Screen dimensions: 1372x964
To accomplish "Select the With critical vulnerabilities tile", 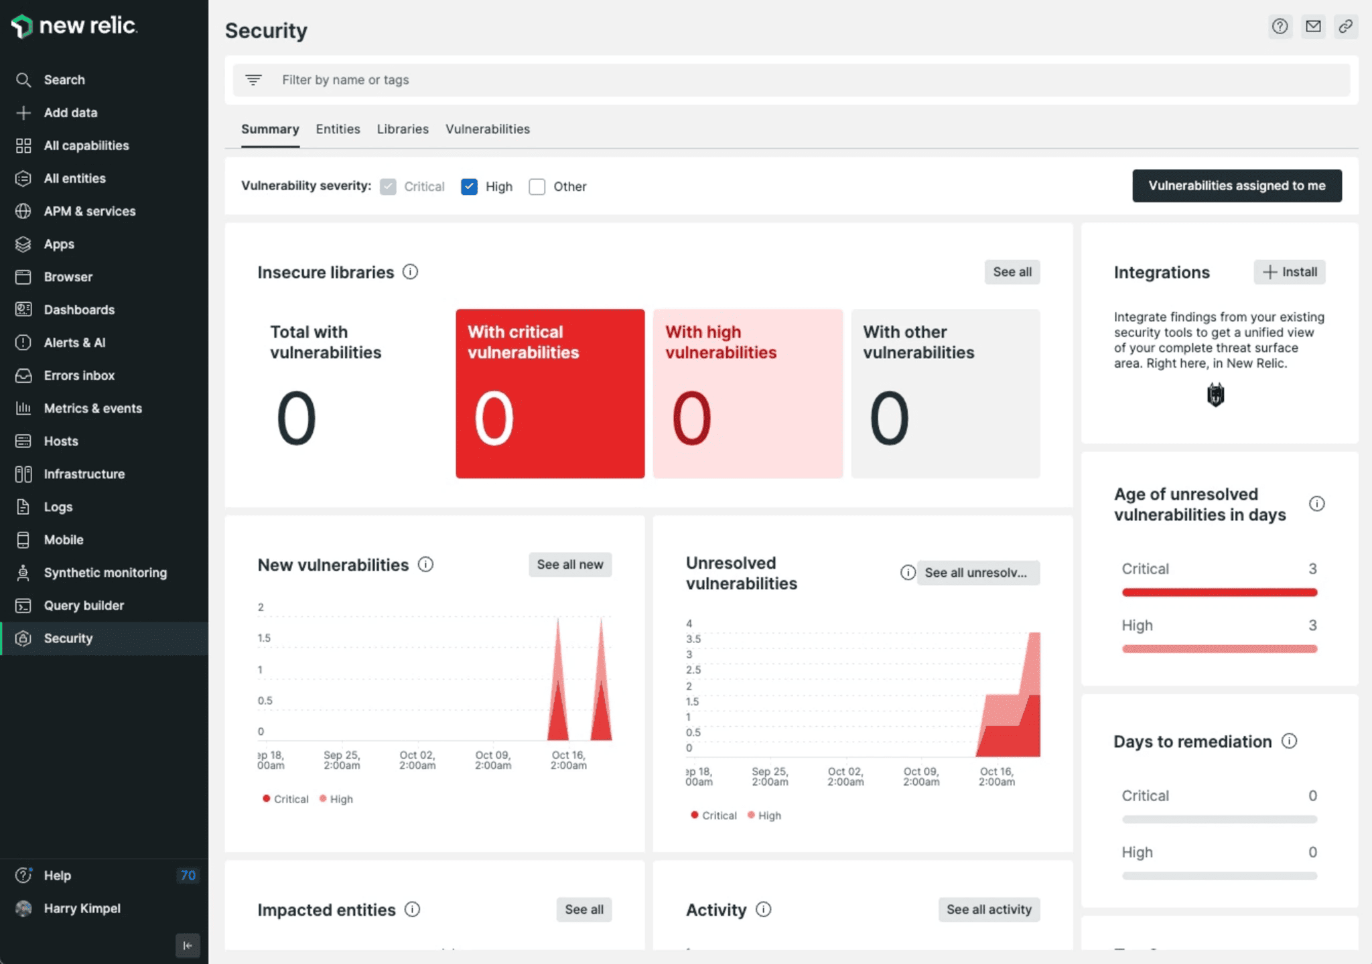I will (550, 393).
